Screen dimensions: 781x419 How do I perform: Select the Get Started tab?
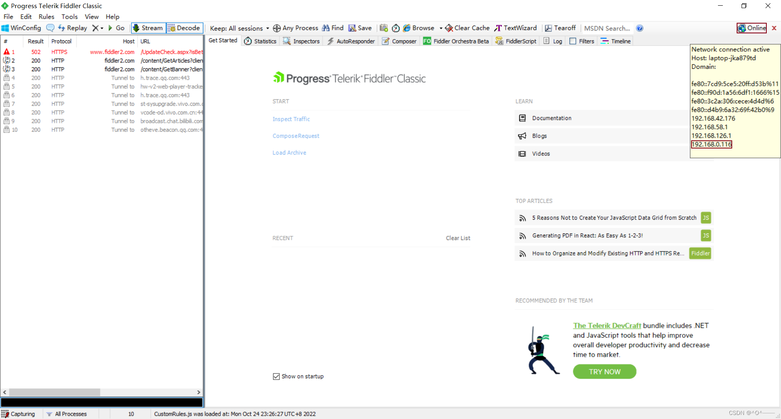(223, 40)
